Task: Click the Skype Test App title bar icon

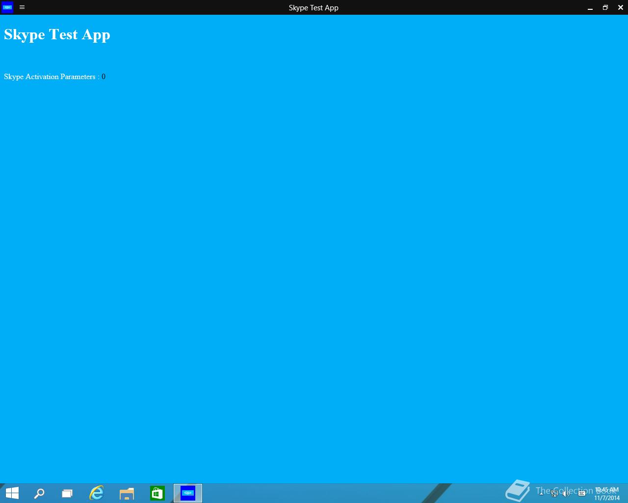Action: tap(7, 7)
